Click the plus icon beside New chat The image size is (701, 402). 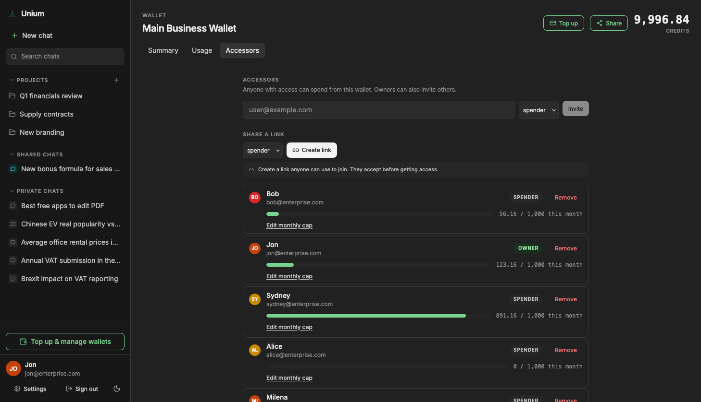pos(14,35)
